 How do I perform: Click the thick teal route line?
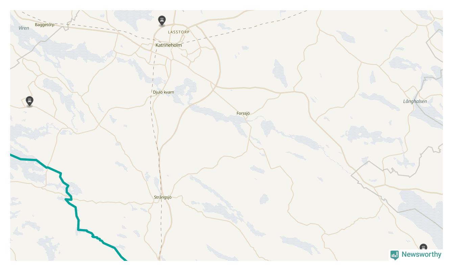tap(77, 212)
